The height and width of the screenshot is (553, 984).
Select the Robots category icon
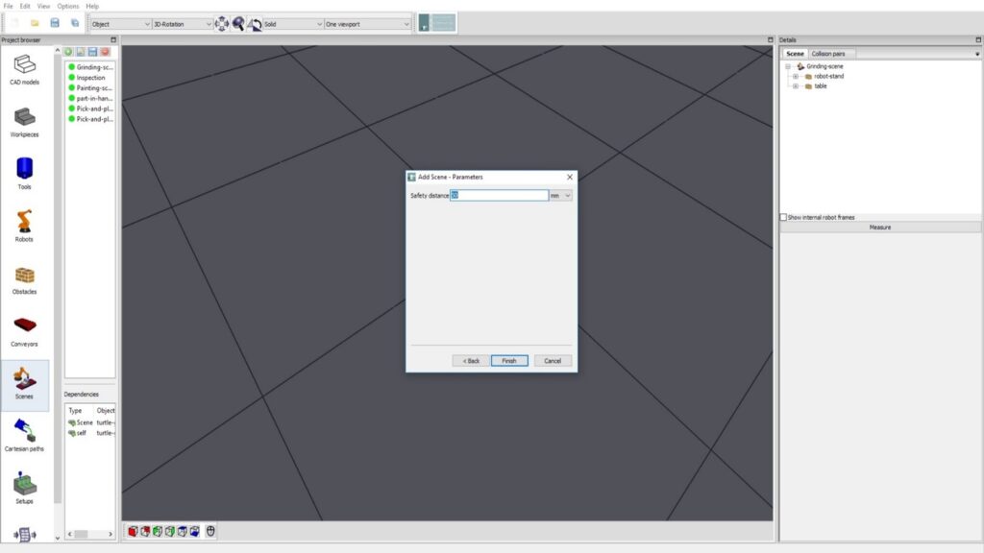(25, 224)
